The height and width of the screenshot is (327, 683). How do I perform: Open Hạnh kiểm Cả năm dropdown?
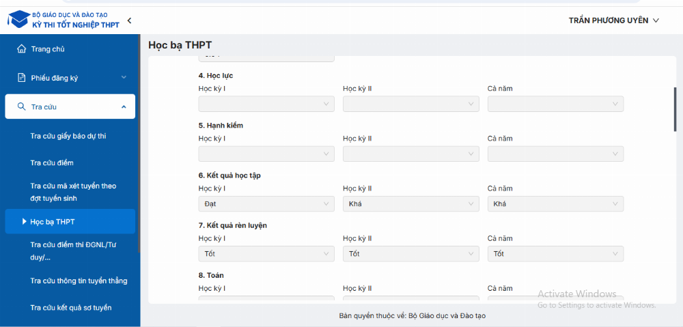tap(555, 154)
